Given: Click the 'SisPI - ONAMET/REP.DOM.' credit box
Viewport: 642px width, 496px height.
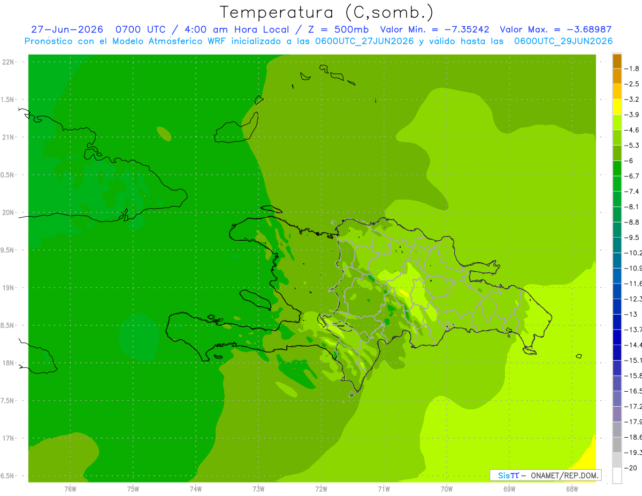Looking at the screenshot, I should tap(545, 475).
